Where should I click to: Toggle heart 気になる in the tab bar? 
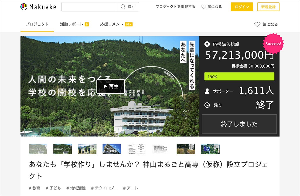tap(257, 24)
